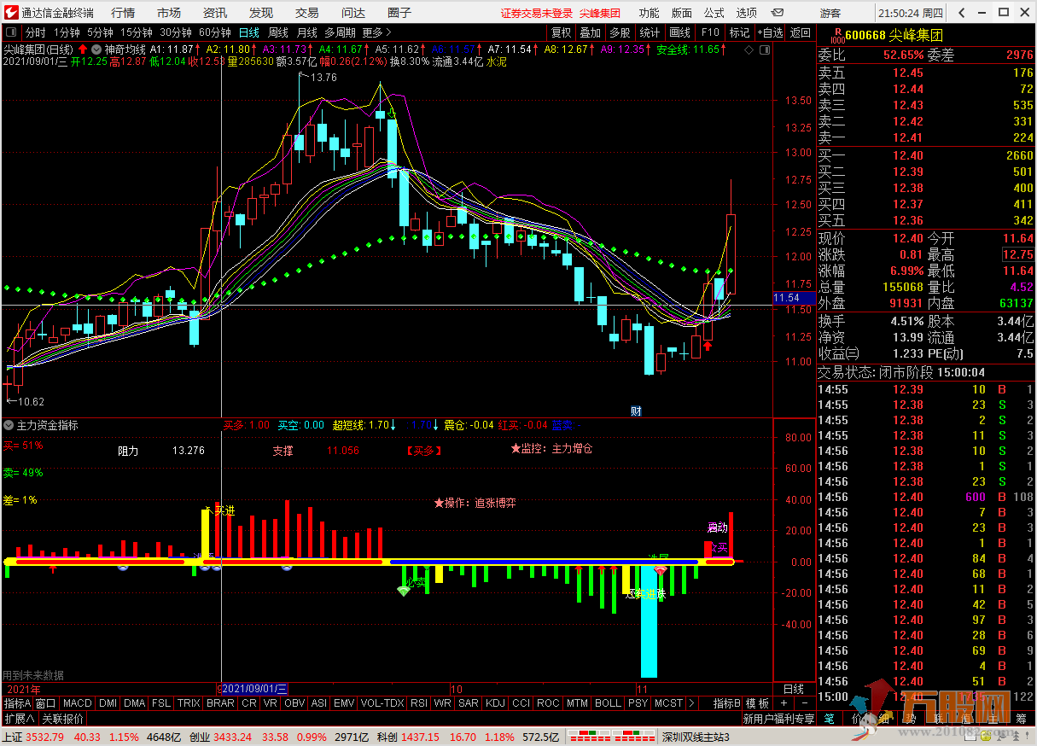This screenshot has width=1037, height=746.
Task: Click the R 1000 badge beside 600668
Action: pos(837,34)
